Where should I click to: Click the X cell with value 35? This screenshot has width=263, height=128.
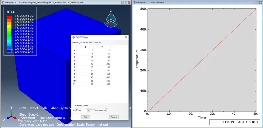click(85, 74)
